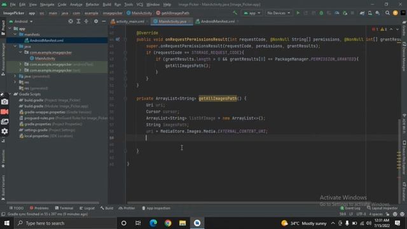Open the Logcat tool window
The width and height of the screenshot is (407, 229).
[87, 208]
